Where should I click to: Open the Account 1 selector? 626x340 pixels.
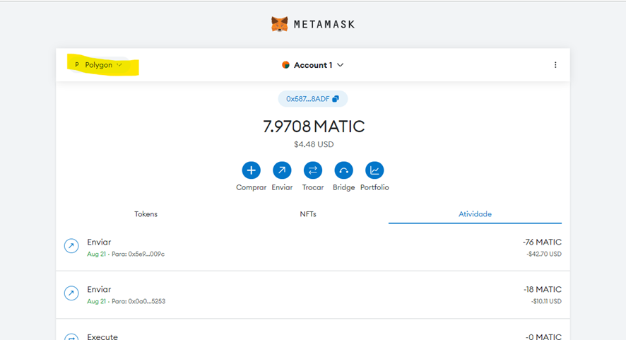click(x=312, y=65)
